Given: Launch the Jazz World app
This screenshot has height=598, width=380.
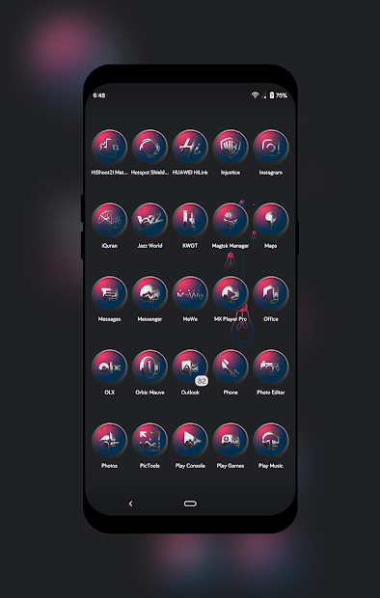Looking at the screenshot, I should [x=149, y=221].
